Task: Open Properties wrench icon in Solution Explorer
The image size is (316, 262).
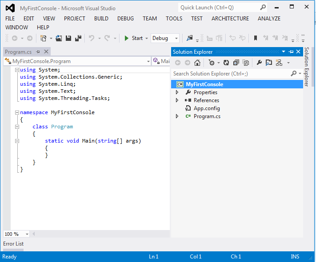Action: [259, 63]
